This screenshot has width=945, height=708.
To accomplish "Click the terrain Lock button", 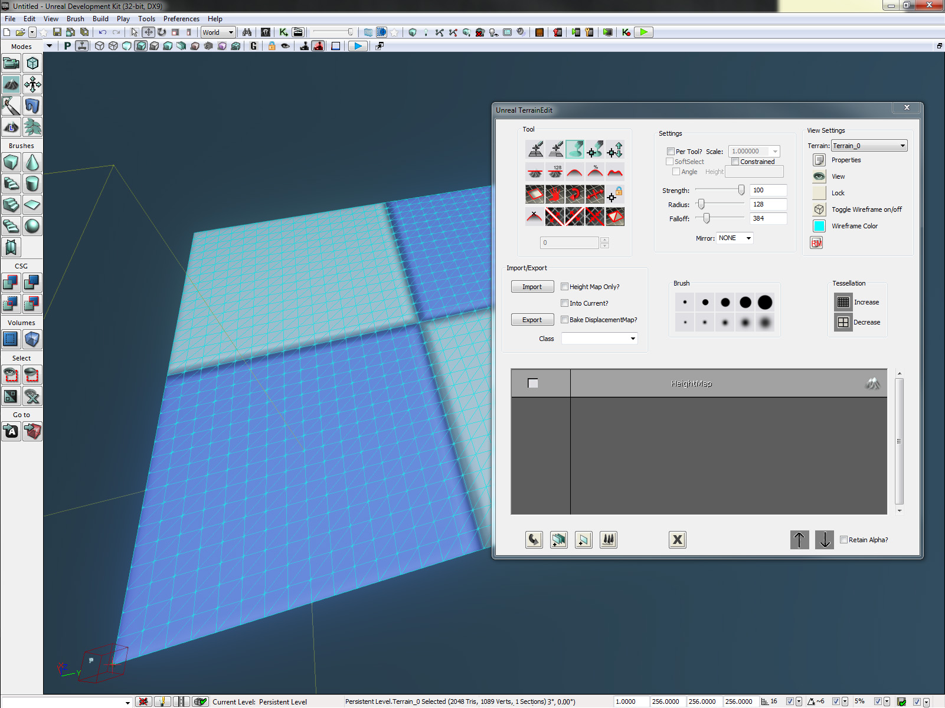I will 819,193.
